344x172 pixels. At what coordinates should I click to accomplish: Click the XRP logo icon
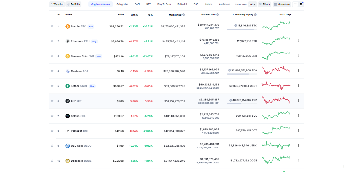coord(68,101)
